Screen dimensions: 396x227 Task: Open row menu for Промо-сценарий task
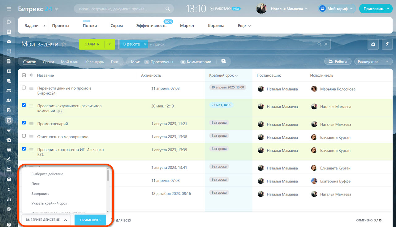31,124
